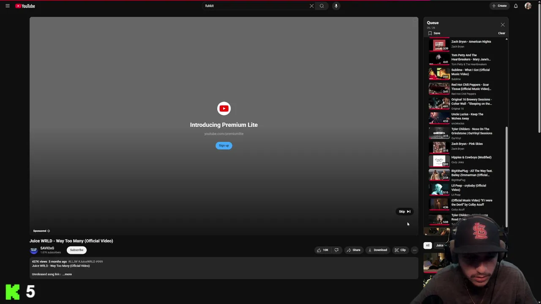Click in the search field containing fukkit
The image size is (541, 304).
pyautogui.click(x=256, y=6)
